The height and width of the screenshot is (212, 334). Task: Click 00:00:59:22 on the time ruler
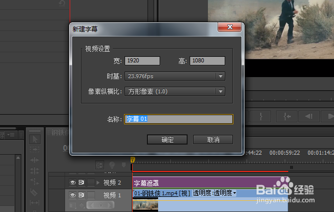tap(285, 153)
